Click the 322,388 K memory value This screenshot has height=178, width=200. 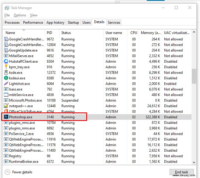pos(153,117)
